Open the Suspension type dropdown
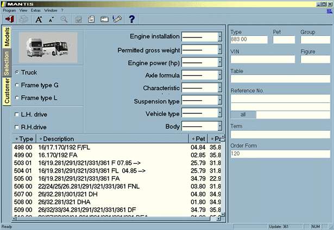Viewport: 334px width, 230px height. pyautogui.click(x=219, y=101)
